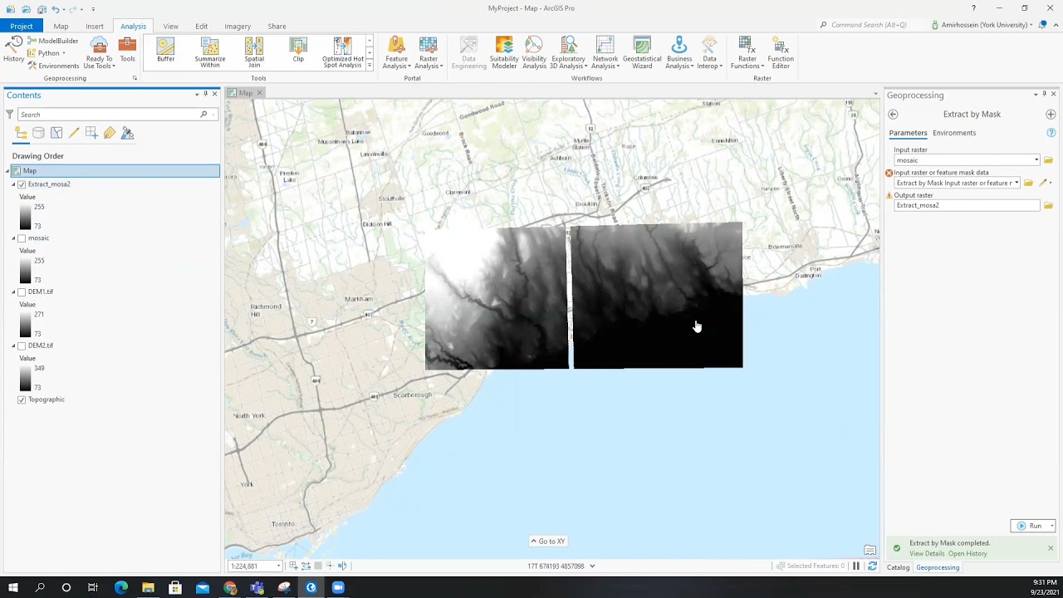Open the Input raster dropdown
This screenshot has width=1063, height=598.
[1036, 160]
